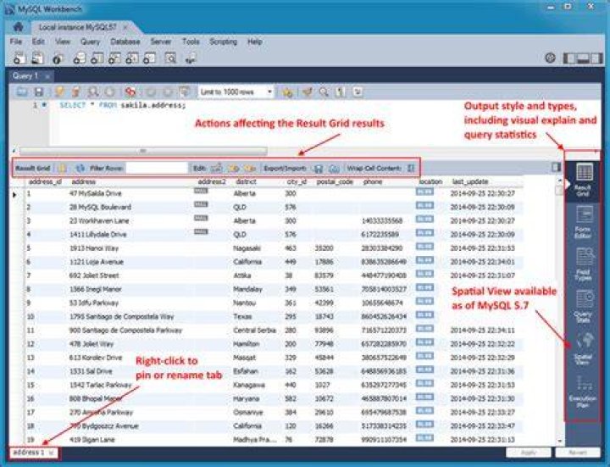The image size is (610, 467).
Task: Save query to favorites with star icon
Action: 287,92
